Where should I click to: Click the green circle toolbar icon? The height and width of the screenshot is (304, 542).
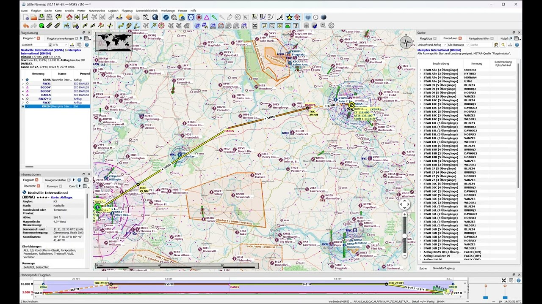41,26
